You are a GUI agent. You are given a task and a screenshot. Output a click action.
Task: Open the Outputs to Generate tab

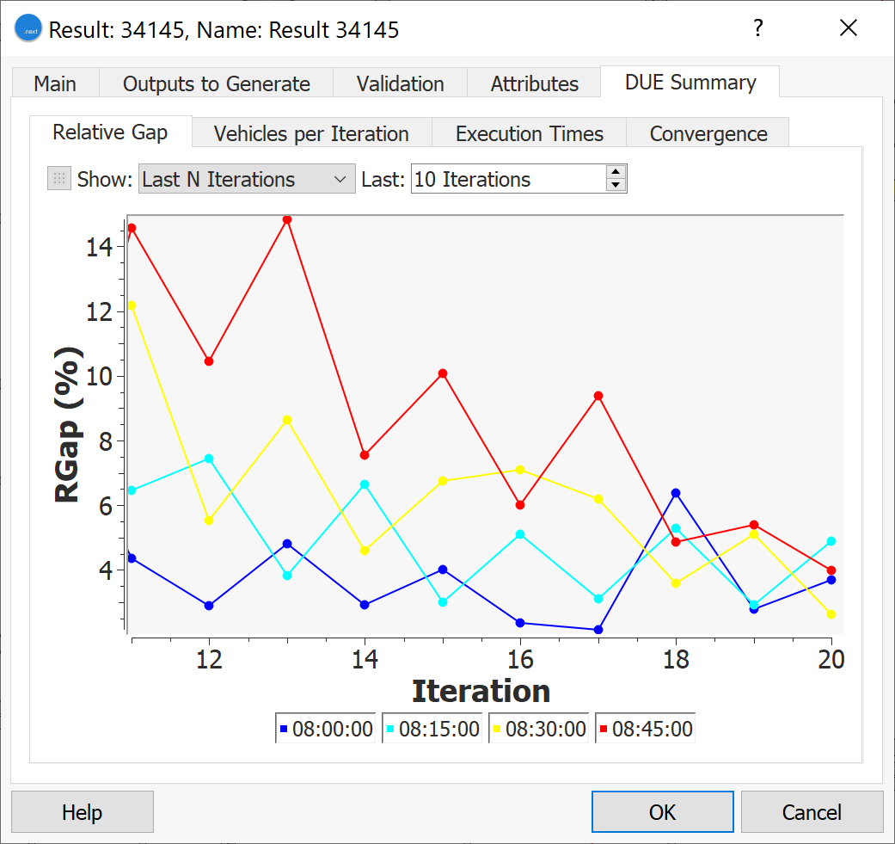tap(216, 83)
